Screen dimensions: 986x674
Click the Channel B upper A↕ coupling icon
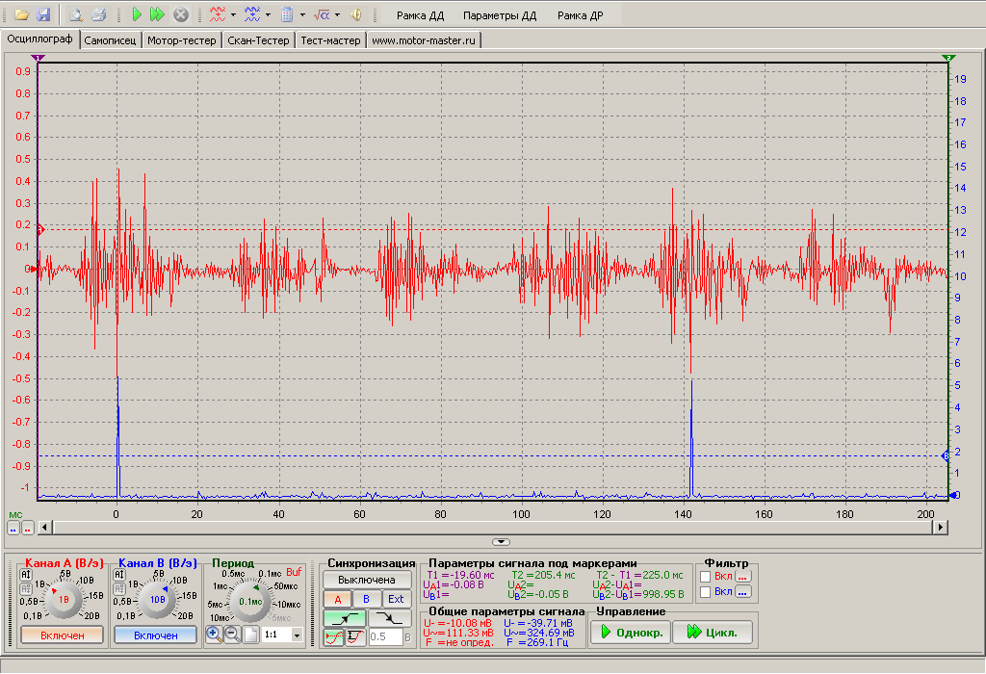(x=118, y=575)
